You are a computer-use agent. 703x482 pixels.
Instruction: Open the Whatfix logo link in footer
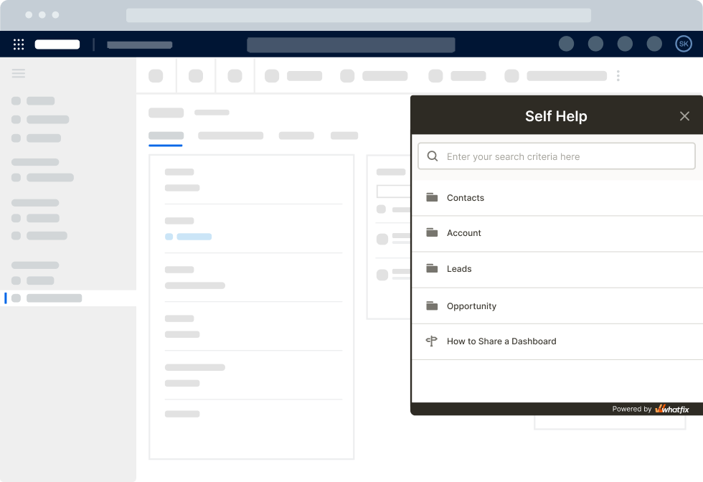[671, 409]
